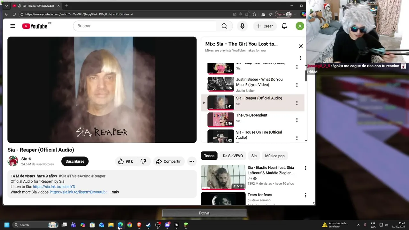Viewport: 409px width, 230px height.
Task: Open Discord from the taskbar
Action: 167,225
